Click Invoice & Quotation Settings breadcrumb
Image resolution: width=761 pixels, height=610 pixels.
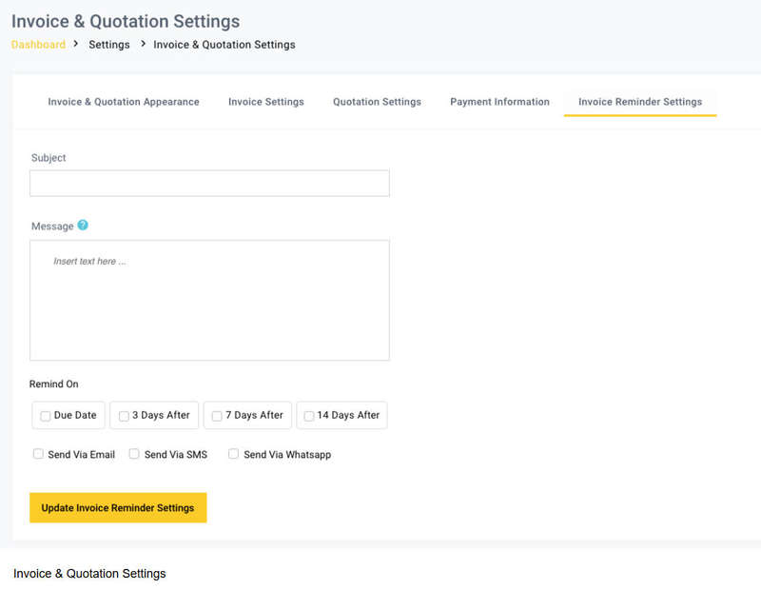tap(224, 45)
